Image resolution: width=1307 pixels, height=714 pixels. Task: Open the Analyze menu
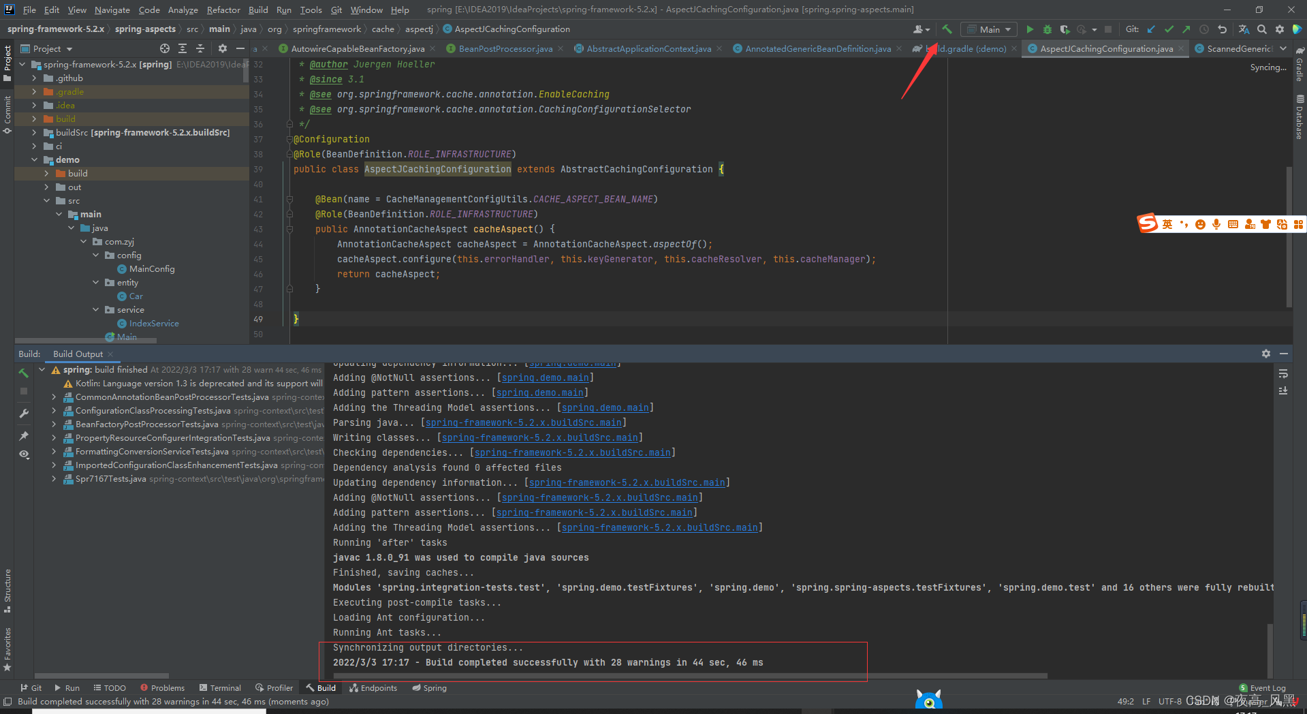point(183,10)
